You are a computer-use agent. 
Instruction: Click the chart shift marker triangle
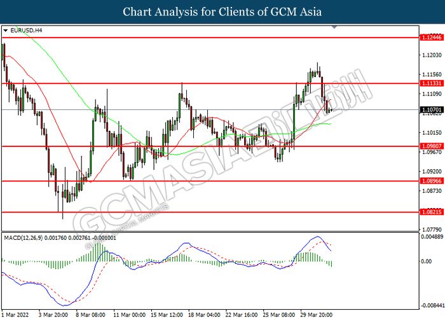coord(334,27)
